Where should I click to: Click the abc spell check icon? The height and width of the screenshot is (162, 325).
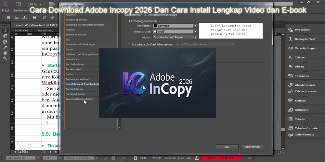pos(52,17)
